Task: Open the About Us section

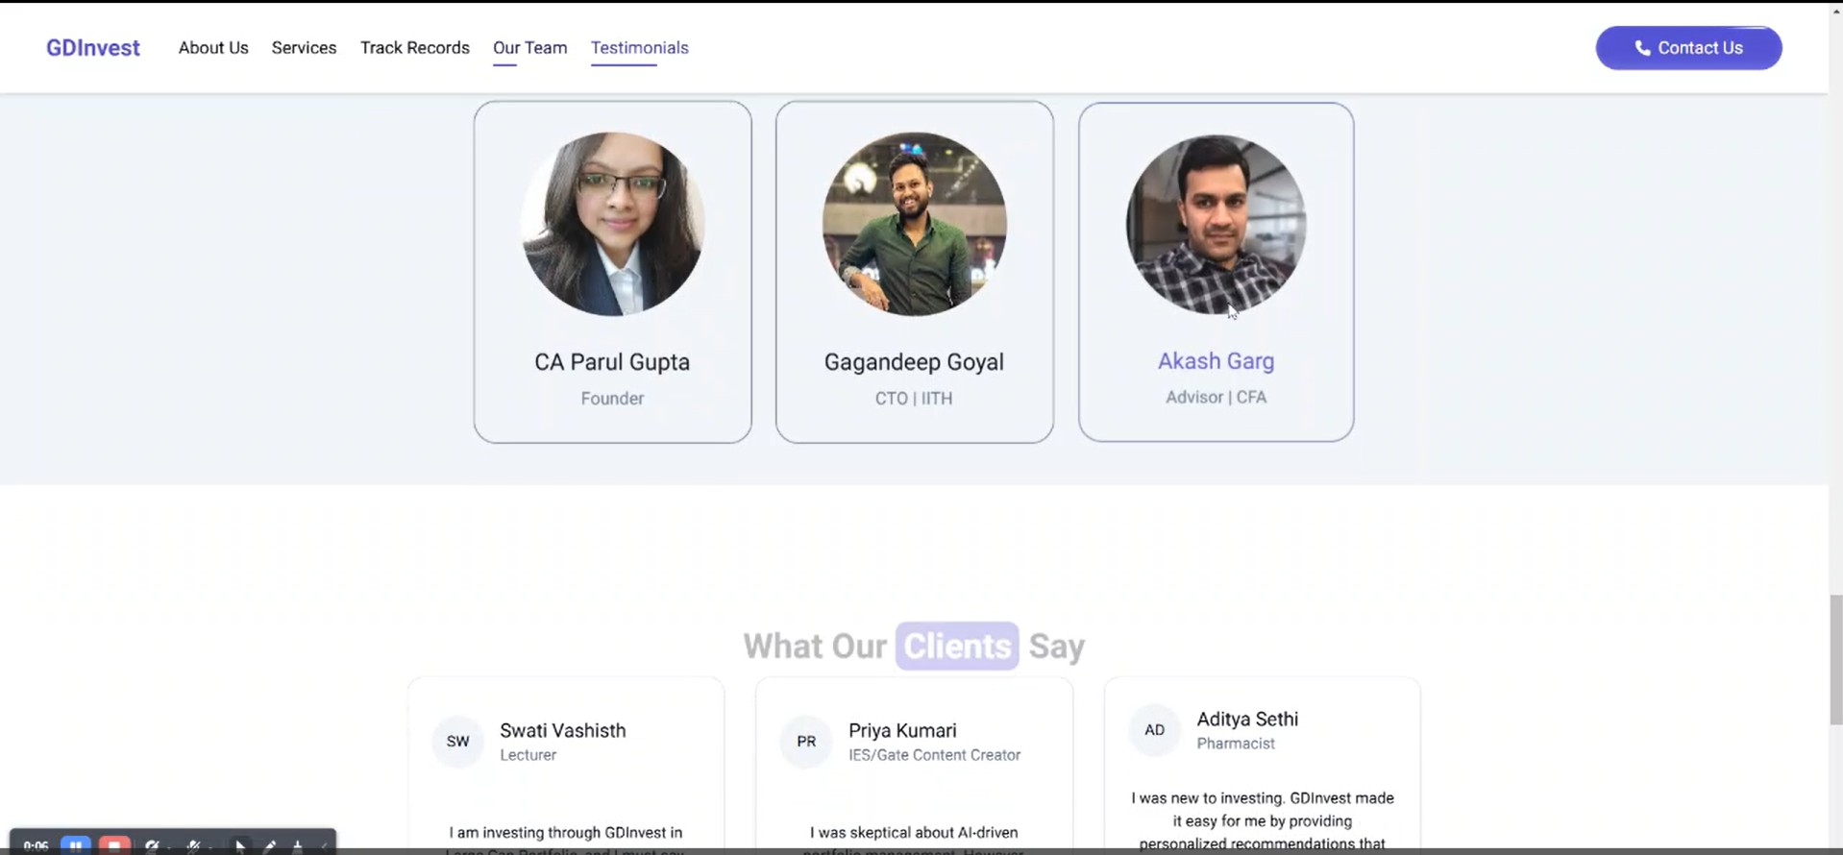Action: tap(213, 48)
